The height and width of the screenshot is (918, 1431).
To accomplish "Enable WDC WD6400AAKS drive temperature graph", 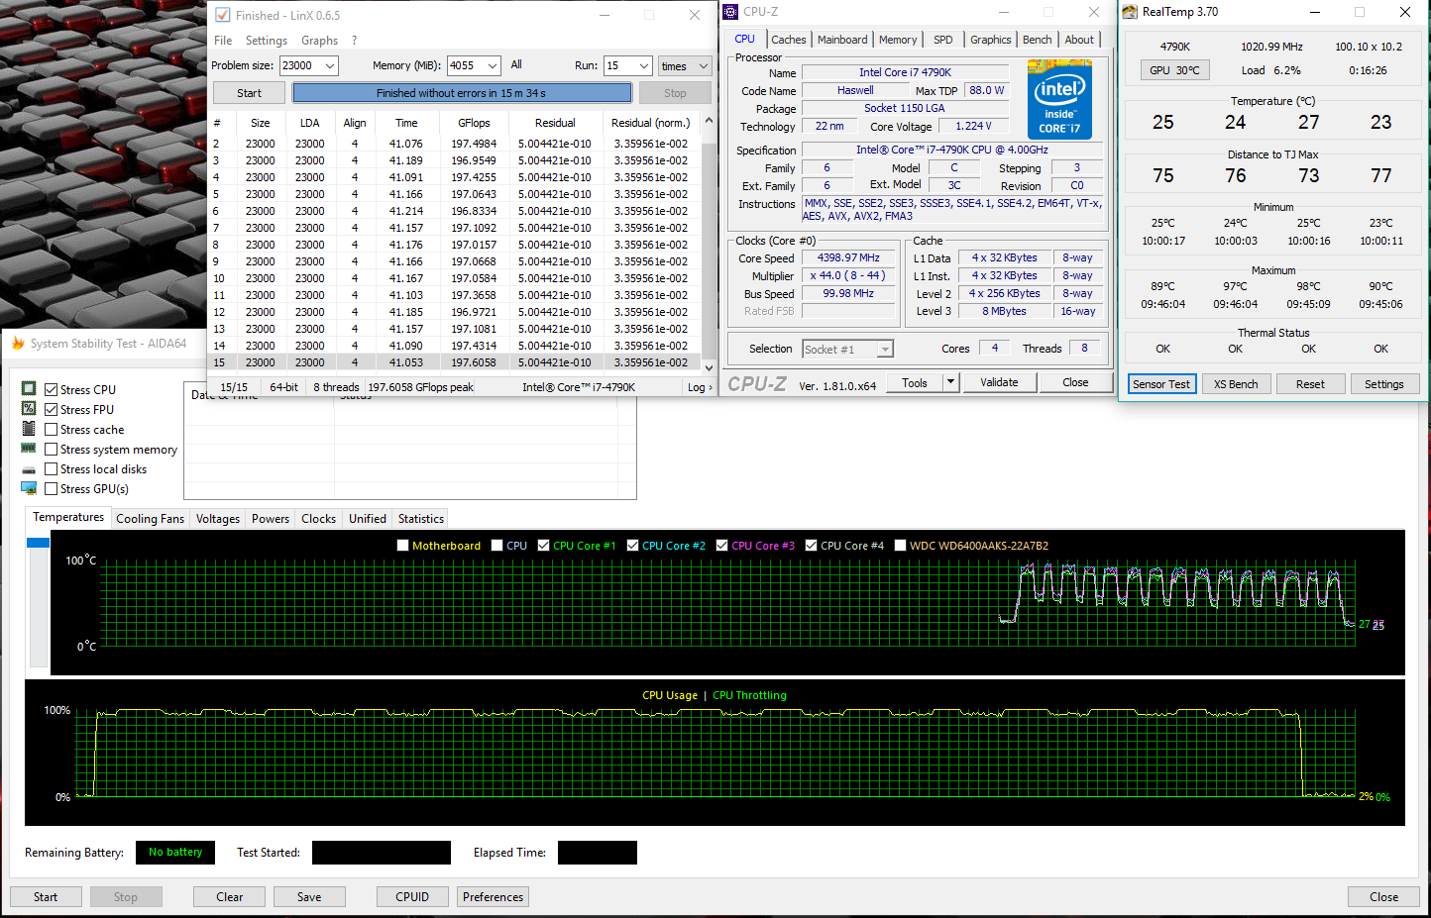I will (x=900, y=546).
